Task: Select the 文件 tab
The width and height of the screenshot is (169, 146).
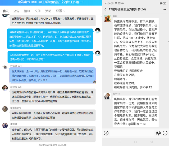Action: pyautogui.click(x=38, y=11)
